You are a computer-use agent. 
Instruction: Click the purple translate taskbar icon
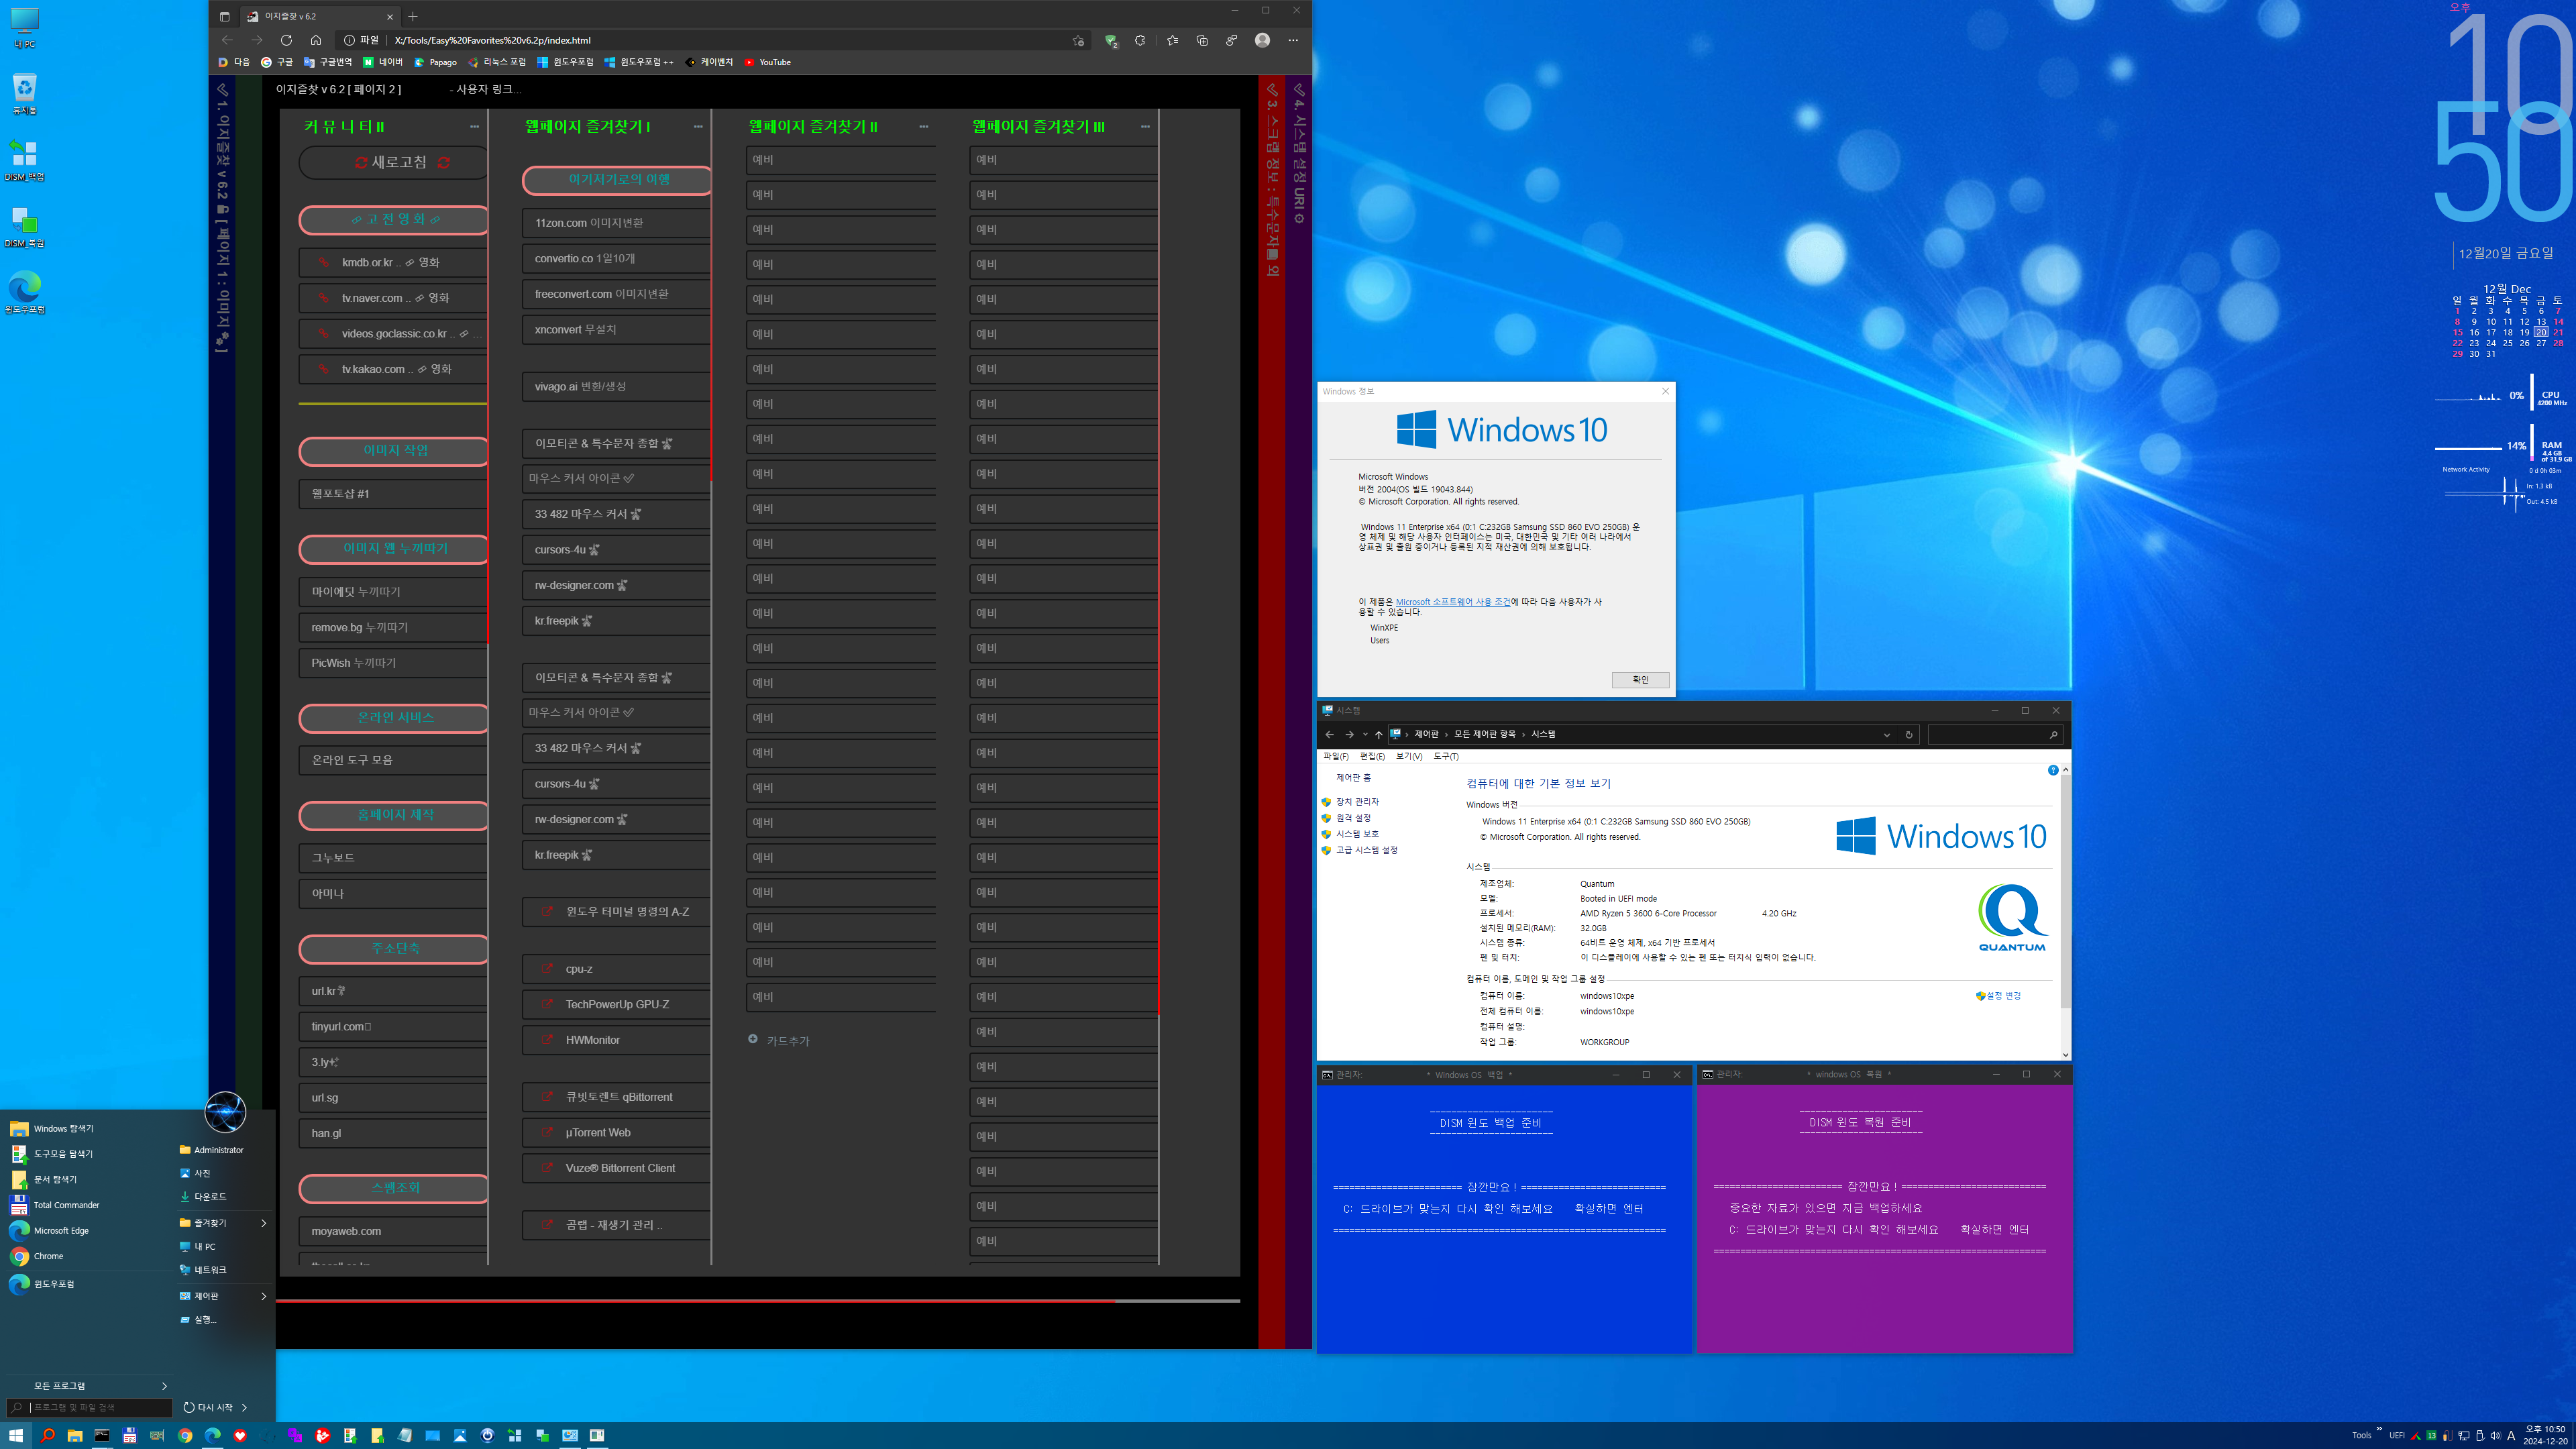[295, 1435]
